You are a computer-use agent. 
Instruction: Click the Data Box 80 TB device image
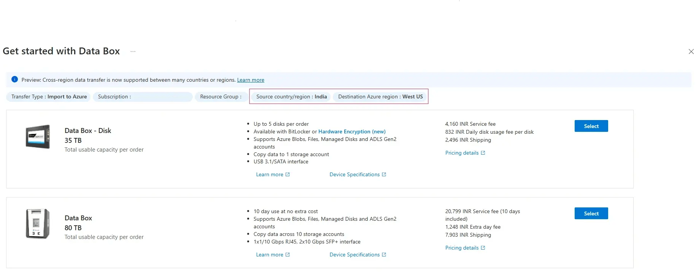38,223
